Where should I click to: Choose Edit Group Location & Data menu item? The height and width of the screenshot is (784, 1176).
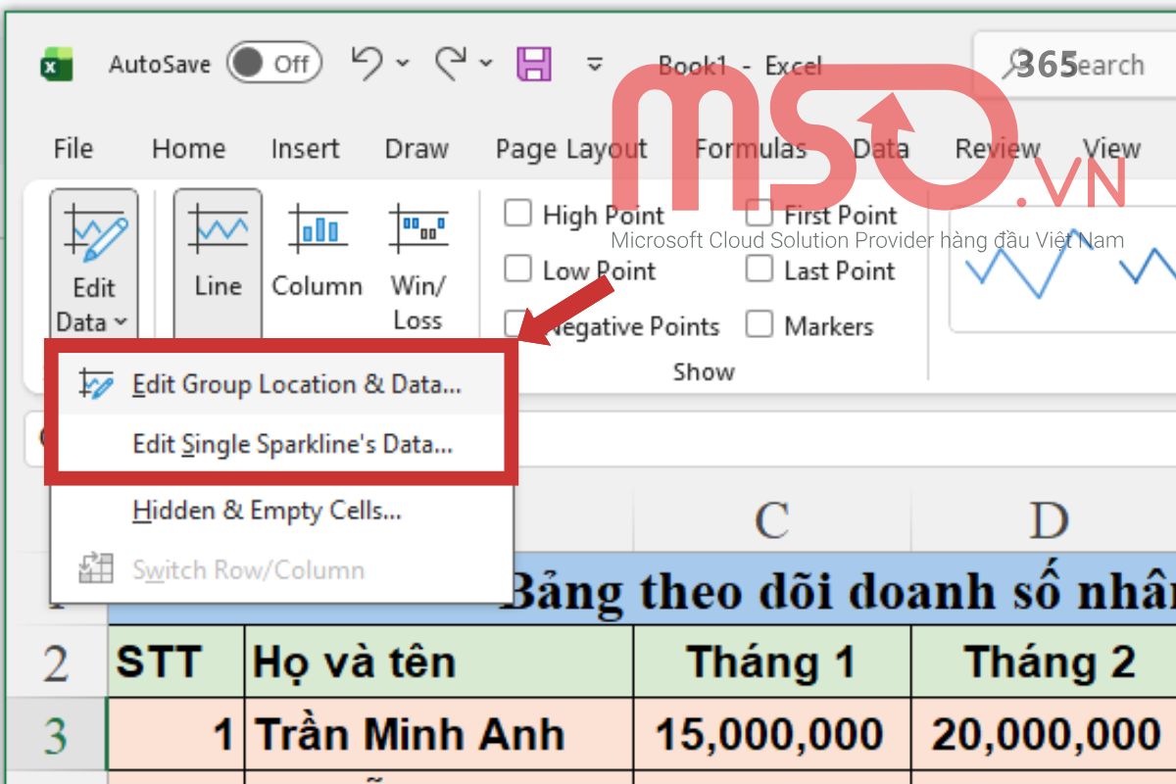coord(282,384)
